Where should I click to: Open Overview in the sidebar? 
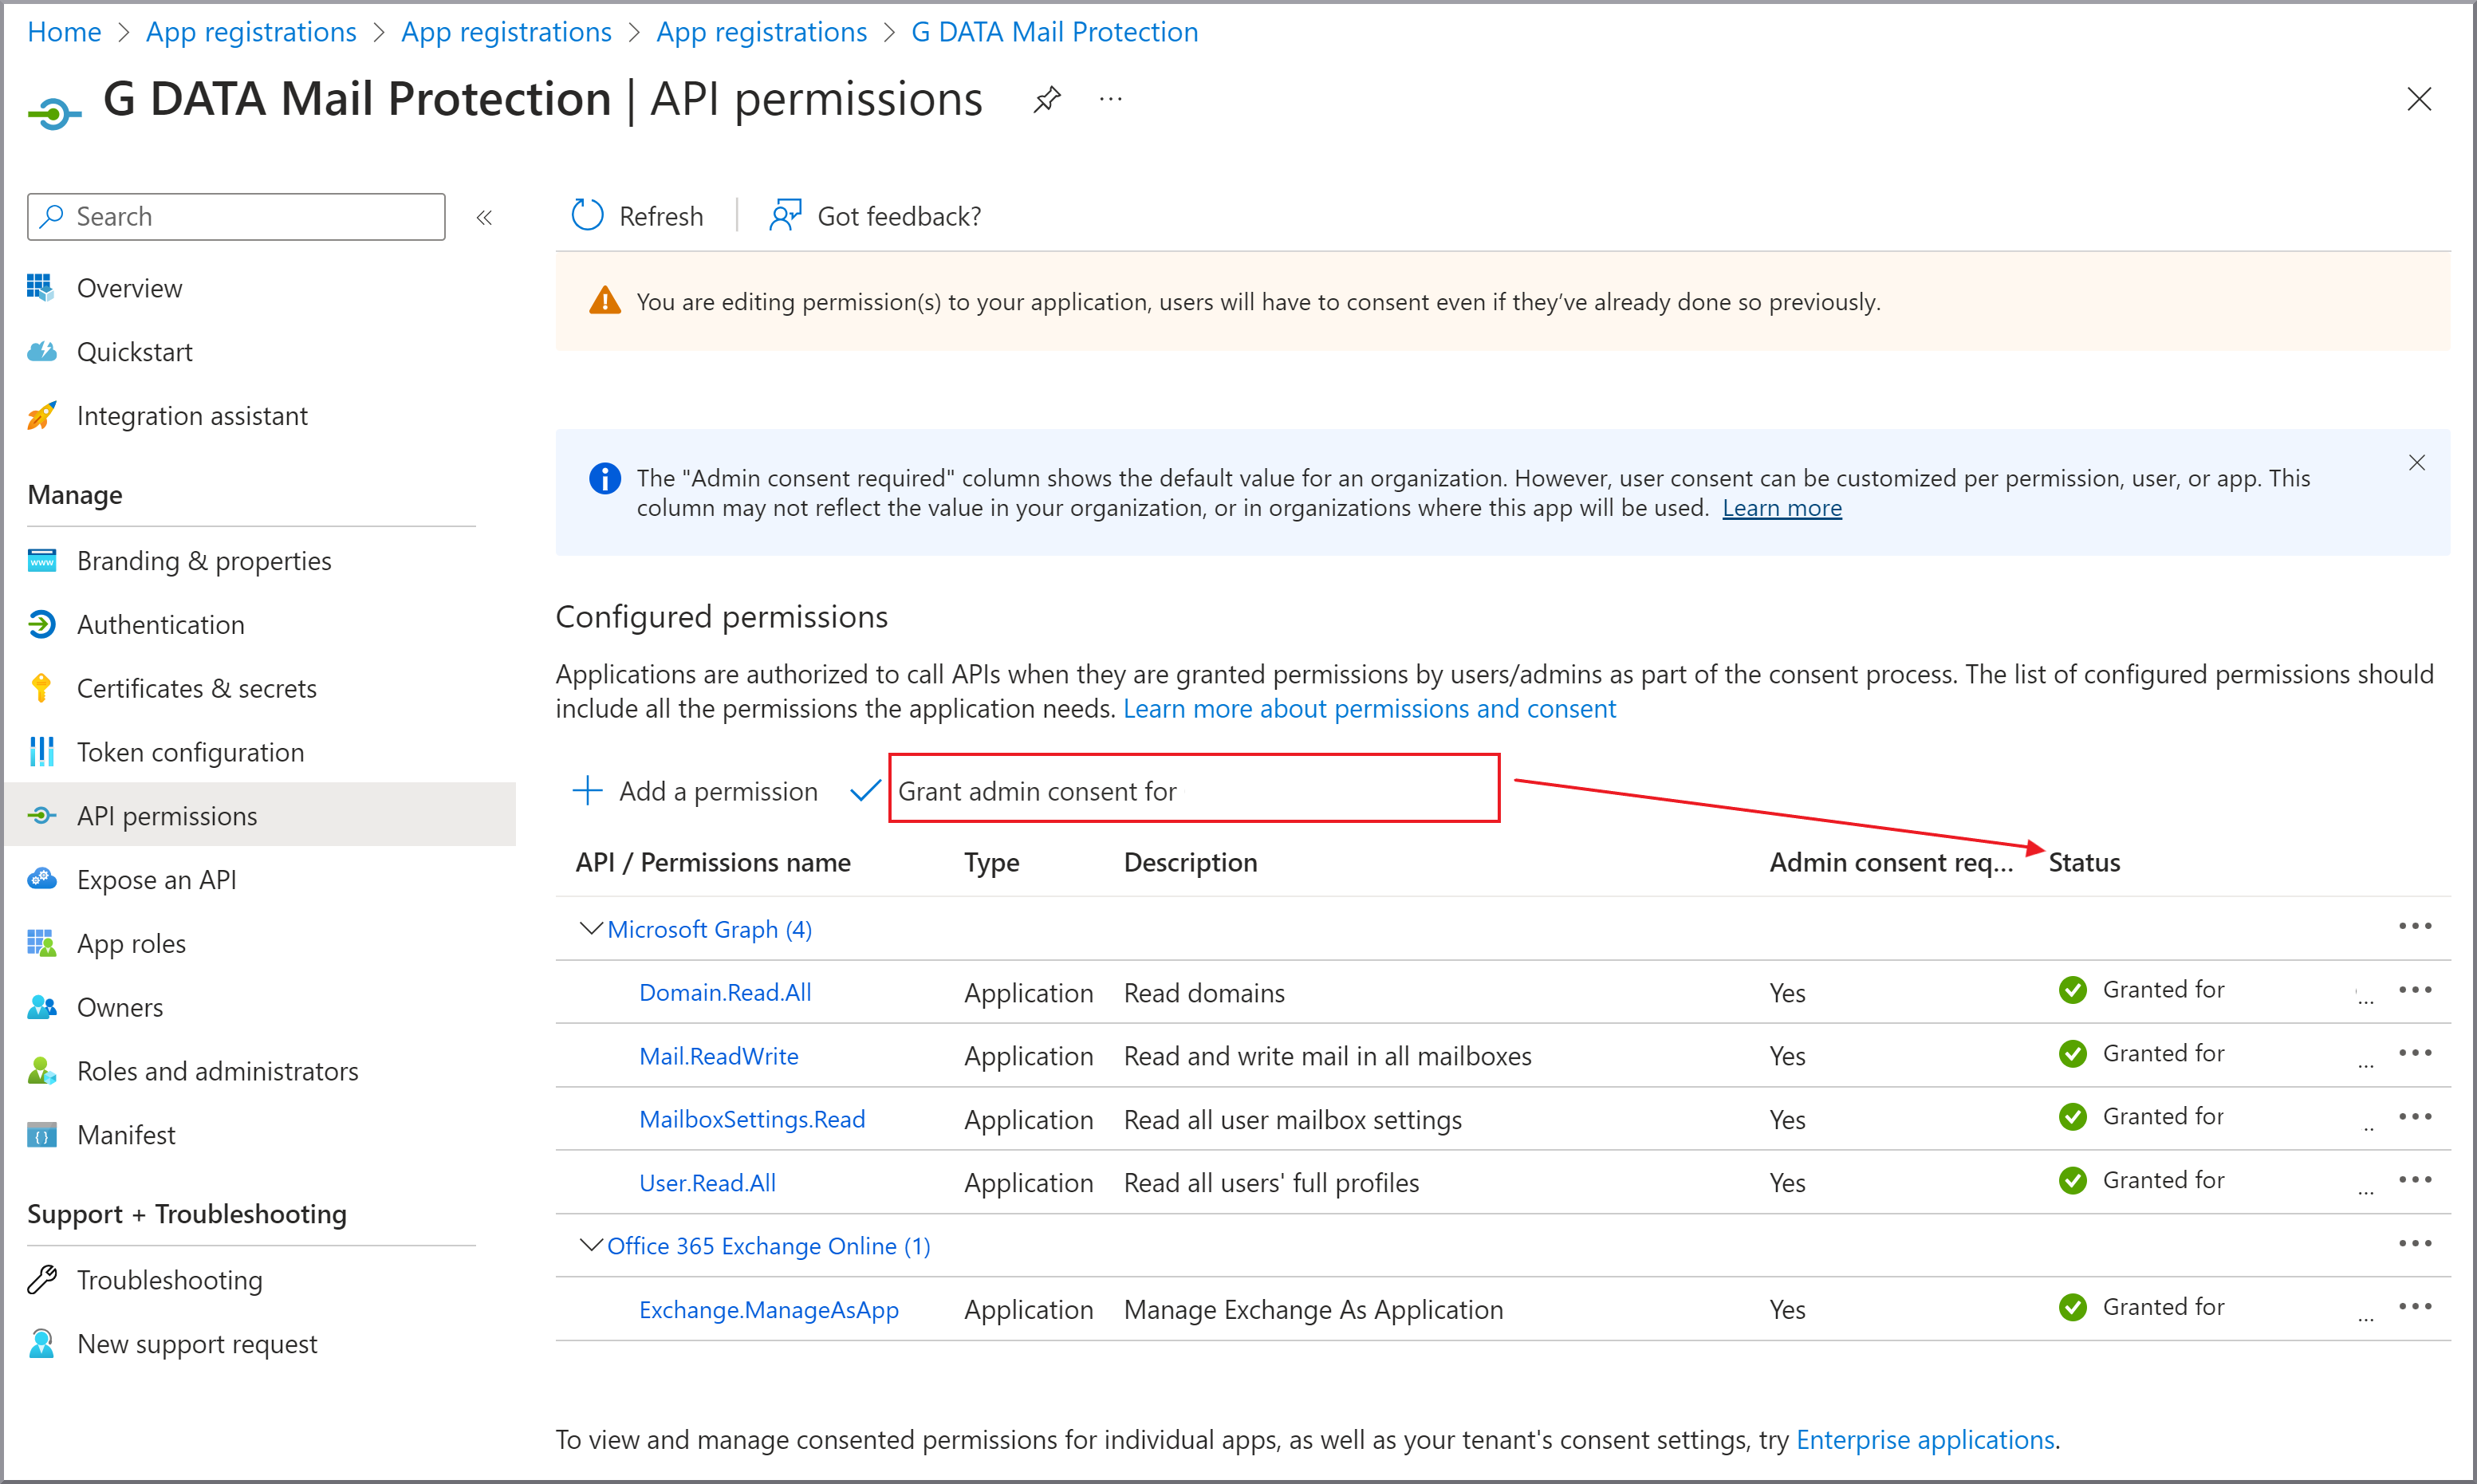[130, 288]
